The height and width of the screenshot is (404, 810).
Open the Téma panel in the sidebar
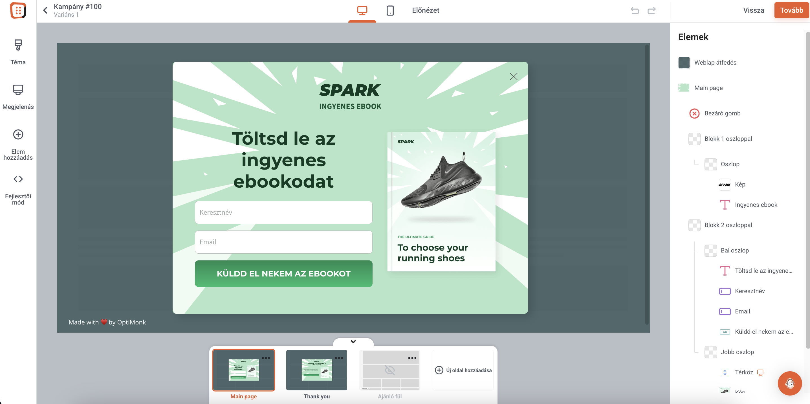click(18, 52)
